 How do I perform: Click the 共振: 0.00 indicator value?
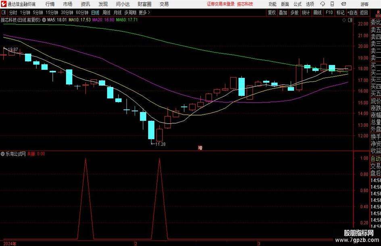(x=36, y=154)
